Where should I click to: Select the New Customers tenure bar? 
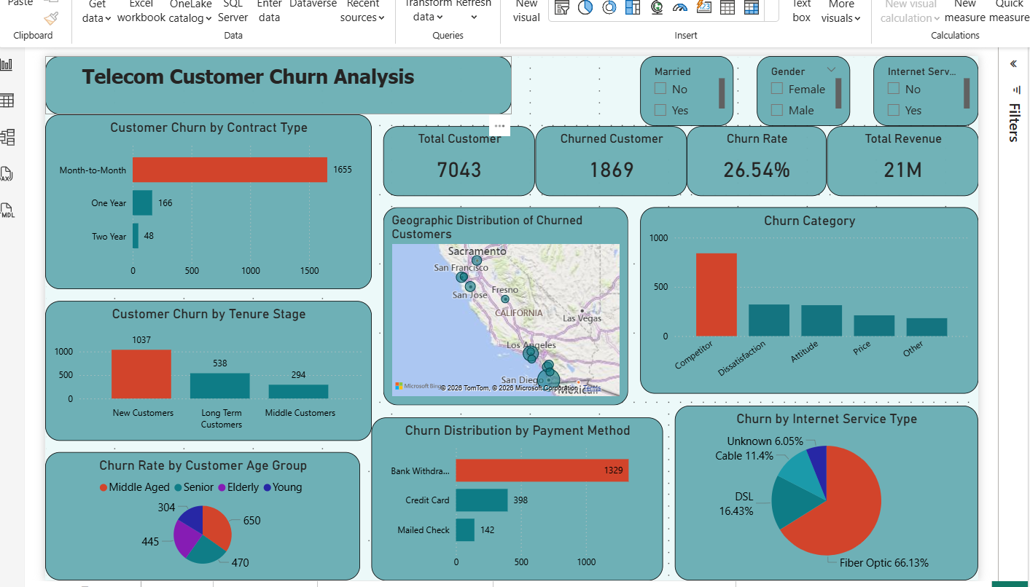click(141, 374)
